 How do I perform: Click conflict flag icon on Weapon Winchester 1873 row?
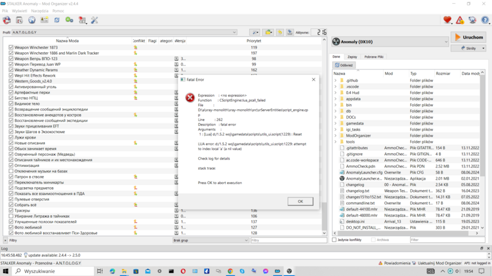click(x=135, y=48)
